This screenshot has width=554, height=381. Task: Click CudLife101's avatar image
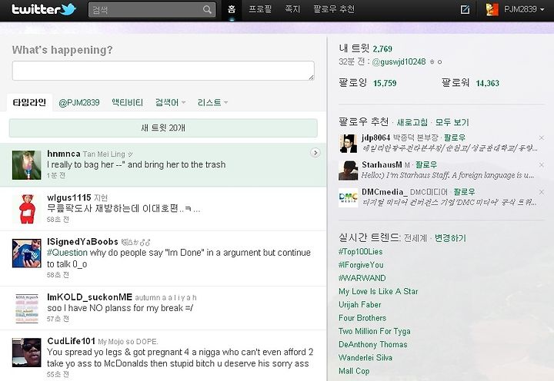[26, 353]
